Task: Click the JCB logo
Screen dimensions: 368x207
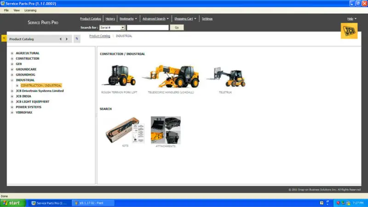Action: click(x=349, y=31)
